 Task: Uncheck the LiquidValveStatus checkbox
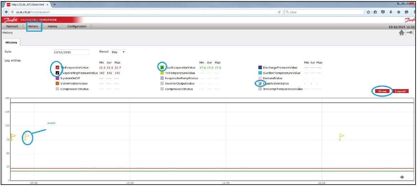click(260, 83)
